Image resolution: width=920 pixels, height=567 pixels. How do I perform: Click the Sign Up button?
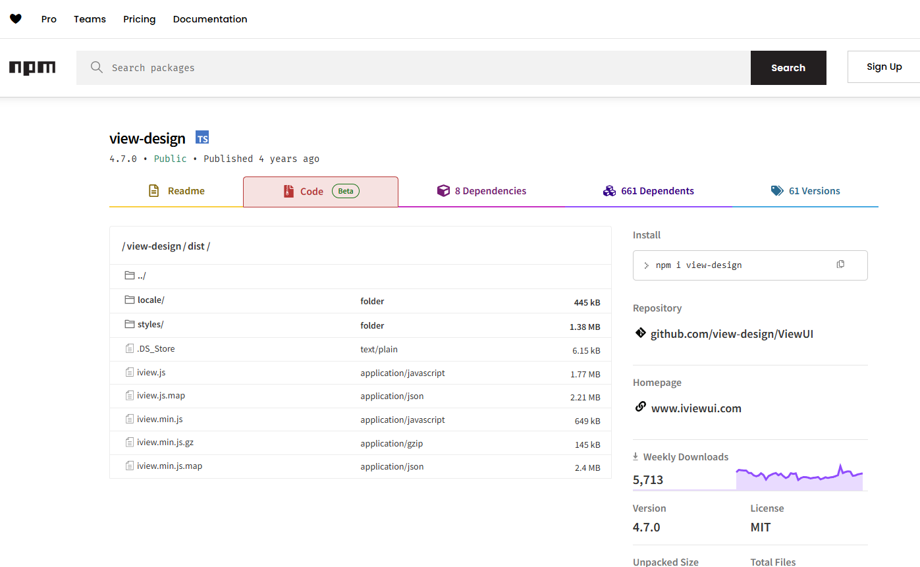(x=884, y=67)
